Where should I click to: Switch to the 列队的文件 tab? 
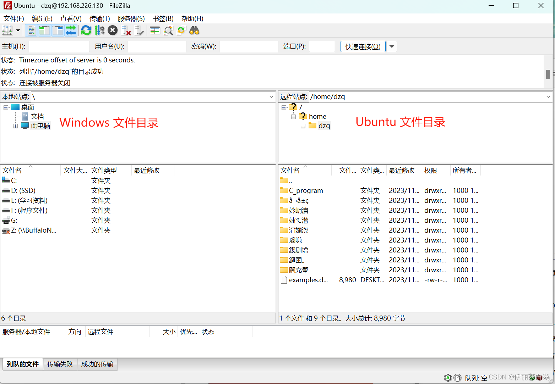(x=23, y=364)
